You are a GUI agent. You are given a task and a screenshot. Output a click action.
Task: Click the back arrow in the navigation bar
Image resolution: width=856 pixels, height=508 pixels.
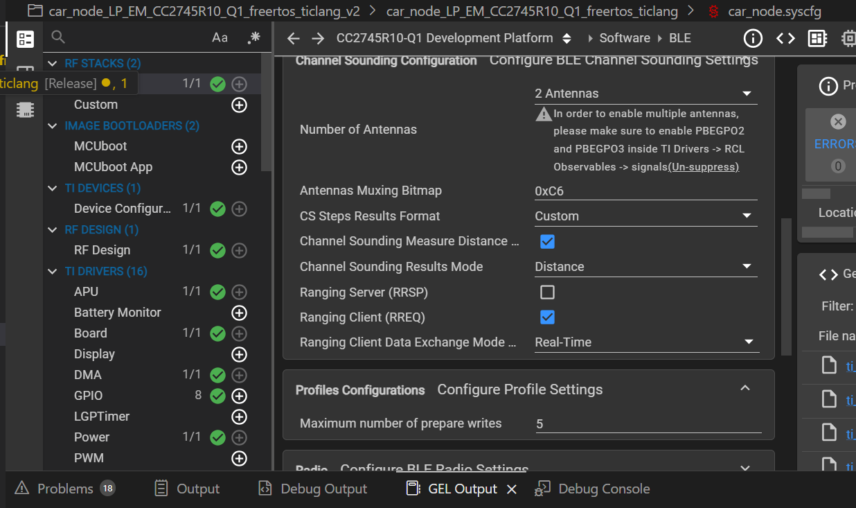pos(293,38)
